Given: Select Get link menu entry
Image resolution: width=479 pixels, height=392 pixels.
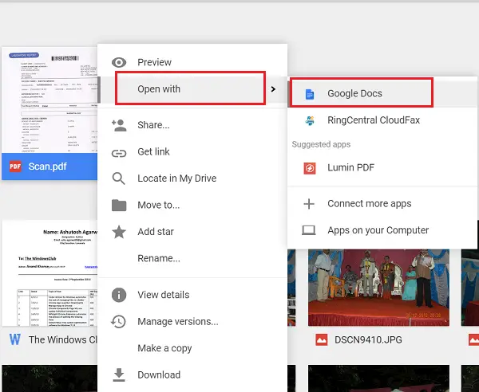Looking at the screenshot, I should 192,152.
